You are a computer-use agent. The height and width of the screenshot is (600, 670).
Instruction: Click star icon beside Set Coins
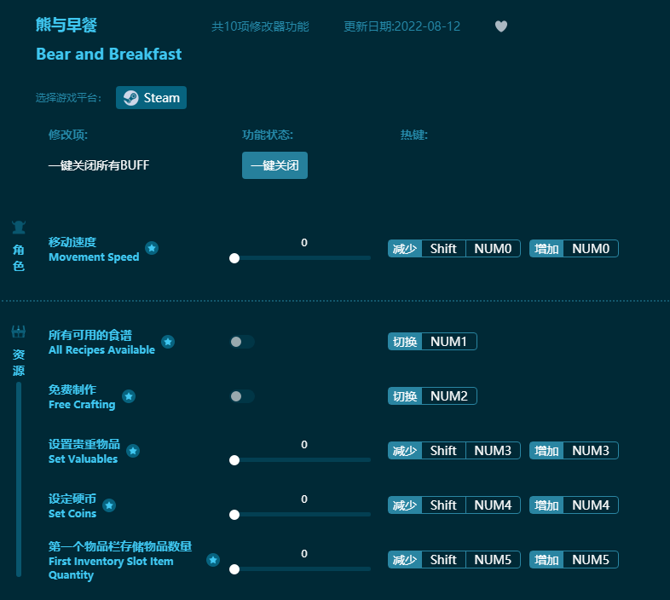(109, 505)
